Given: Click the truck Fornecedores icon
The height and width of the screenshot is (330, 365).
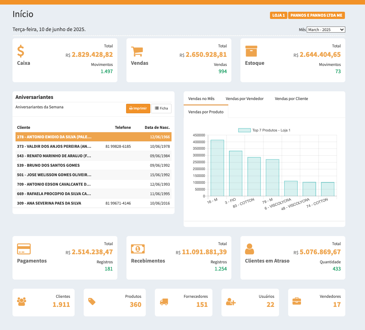Looking at the screenshot, I should pos(164,302).
